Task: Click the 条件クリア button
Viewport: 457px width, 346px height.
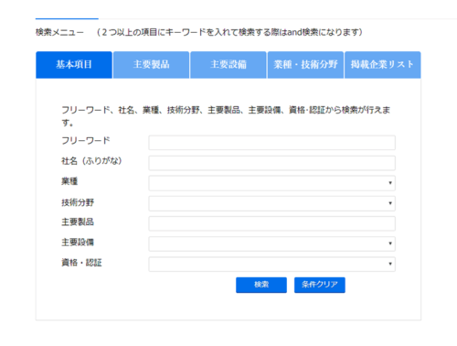Action: pyautogui.click(x=320, y=285)
